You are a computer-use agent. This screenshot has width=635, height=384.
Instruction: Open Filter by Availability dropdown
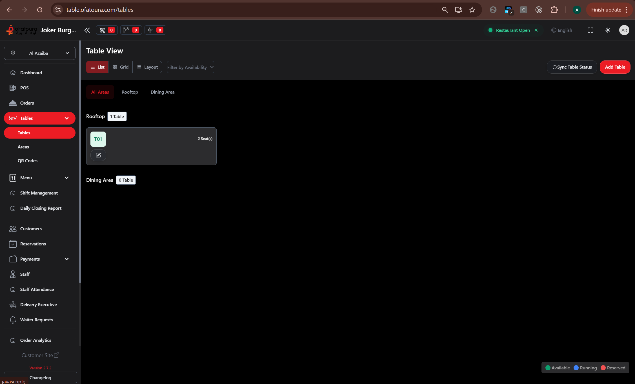point(190,67)
